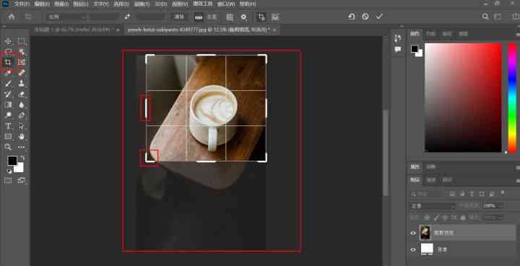Viewport: 520px width, 266px height.
Task: Select the Horizontal Type tool
Action: [8, 125]
